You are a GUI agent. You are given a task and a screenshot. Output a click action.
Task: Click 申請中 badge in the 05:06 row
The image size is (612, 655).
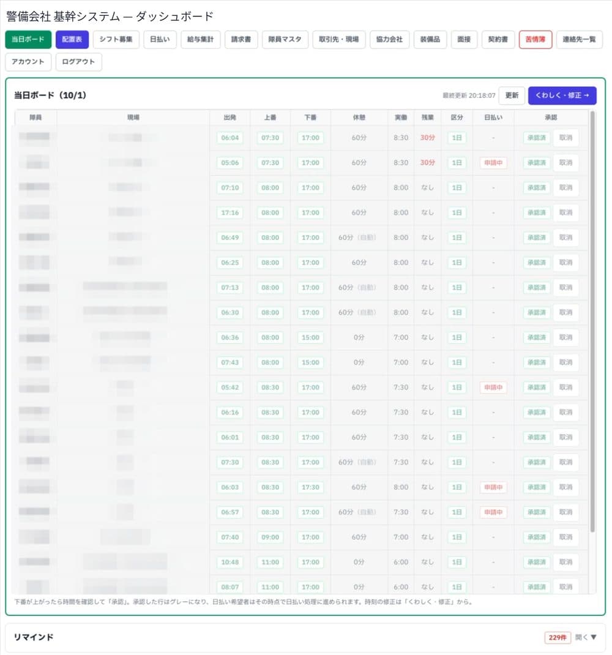click(x=493, y=163)
